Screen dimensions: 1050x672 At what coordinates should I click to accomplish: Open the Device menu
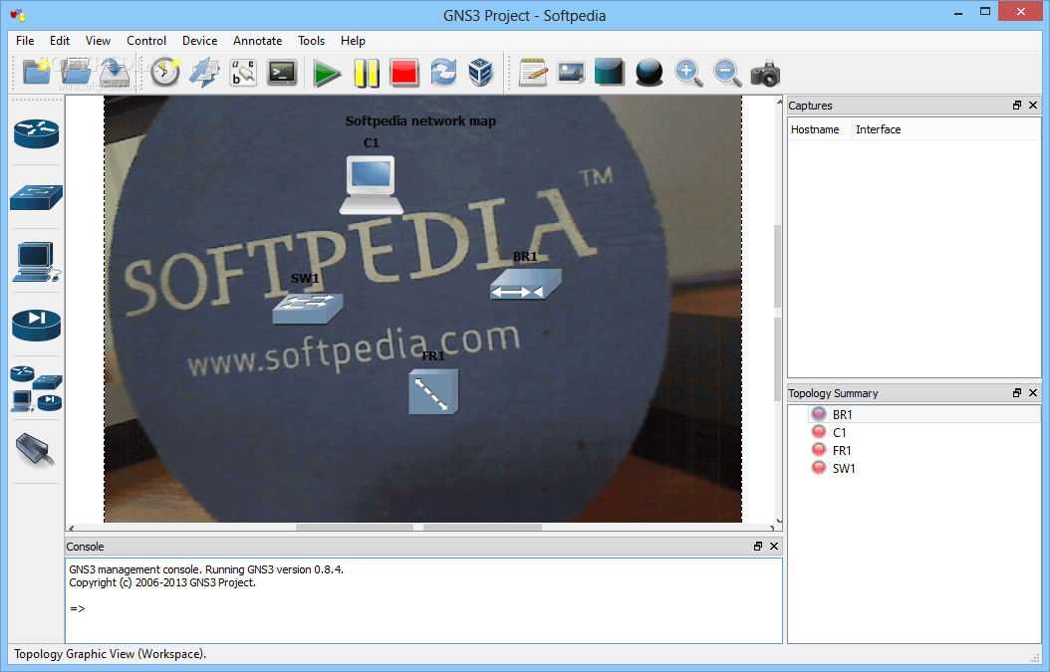199,41
